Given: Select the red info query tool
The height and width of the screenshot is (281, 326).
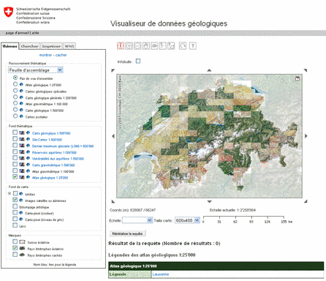Looking at the screenshot, I should 121,46.
